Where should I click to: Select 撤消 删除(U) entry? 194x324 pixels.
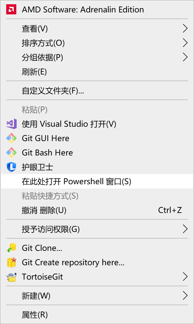(97, 210)
